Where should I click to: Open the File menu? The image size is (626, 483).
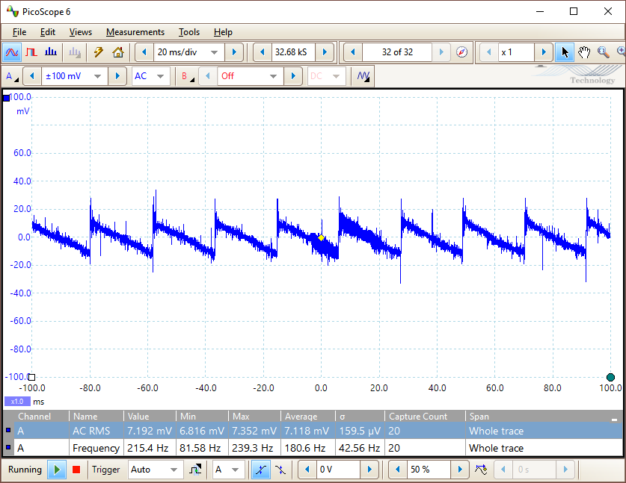click(19, 32)
